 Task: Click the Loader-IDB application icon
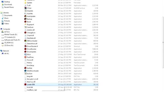click(x=25, y=85)
